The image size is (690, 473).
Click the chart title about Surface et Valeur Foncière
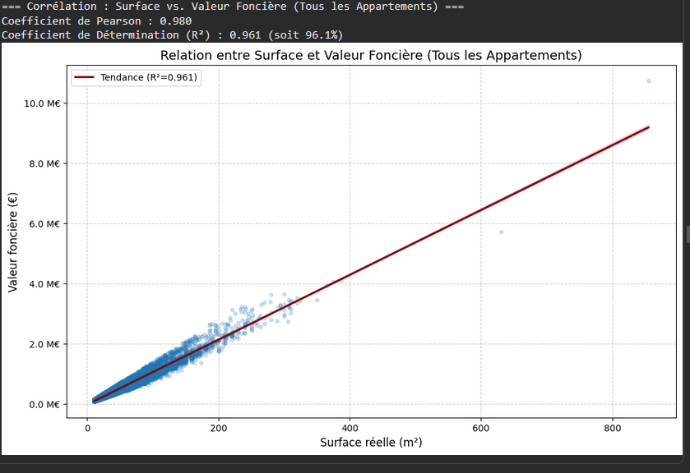click(x=371, y=56)
